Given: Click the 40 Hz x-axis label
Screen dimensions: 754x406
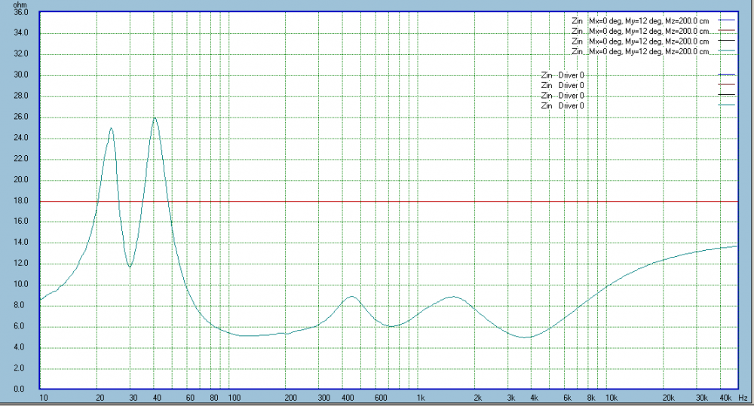Looking at the screenshot, I should tap(157, 398).
